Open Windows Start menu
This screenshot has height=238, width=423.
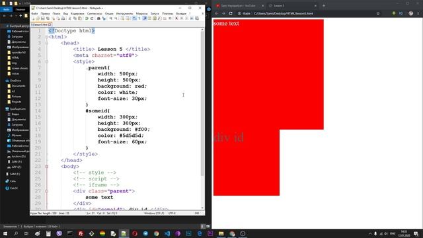click(5, 233)
